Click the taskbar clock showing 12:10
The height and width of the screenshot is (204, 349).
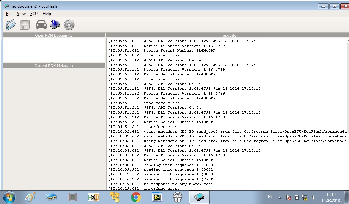pos(331,197)
